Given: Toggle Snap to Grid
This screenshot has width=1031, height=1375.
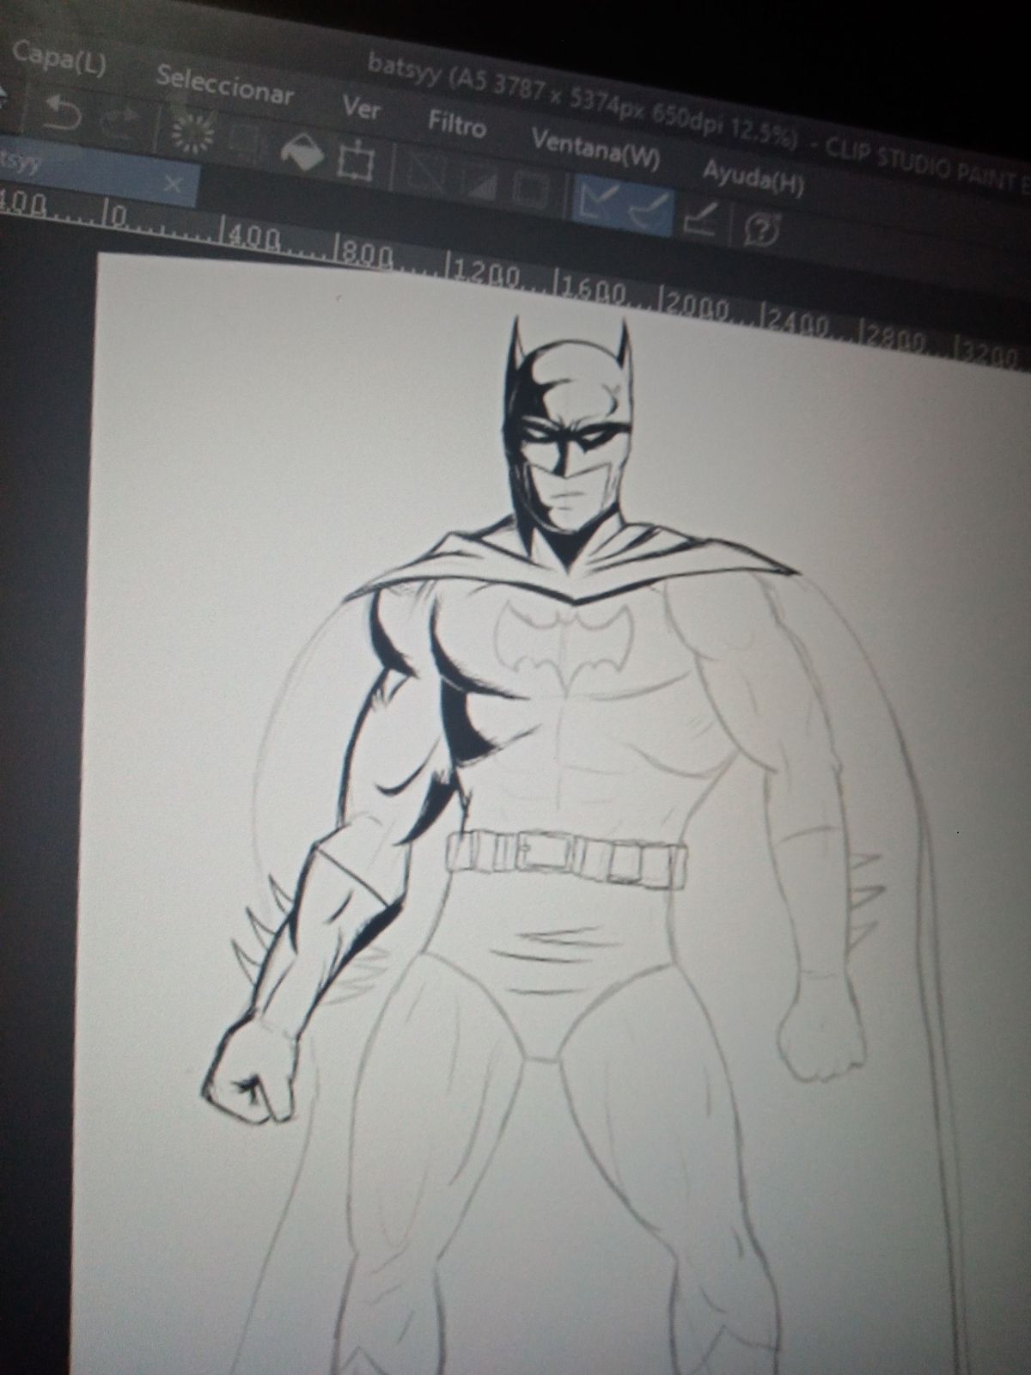Looking at the screenshot, I should 702,219.
